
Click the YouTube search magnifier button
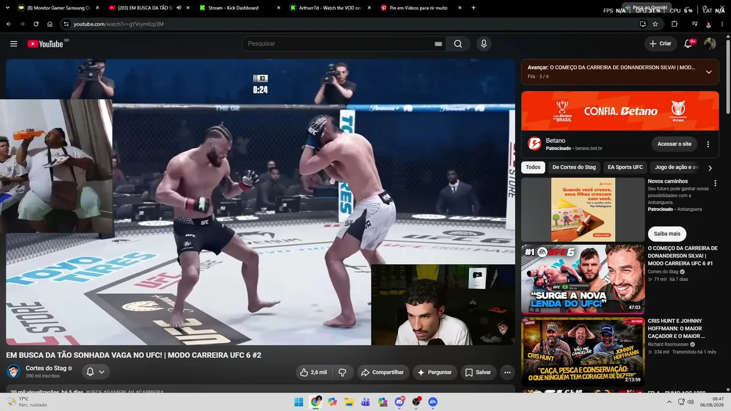458,44
